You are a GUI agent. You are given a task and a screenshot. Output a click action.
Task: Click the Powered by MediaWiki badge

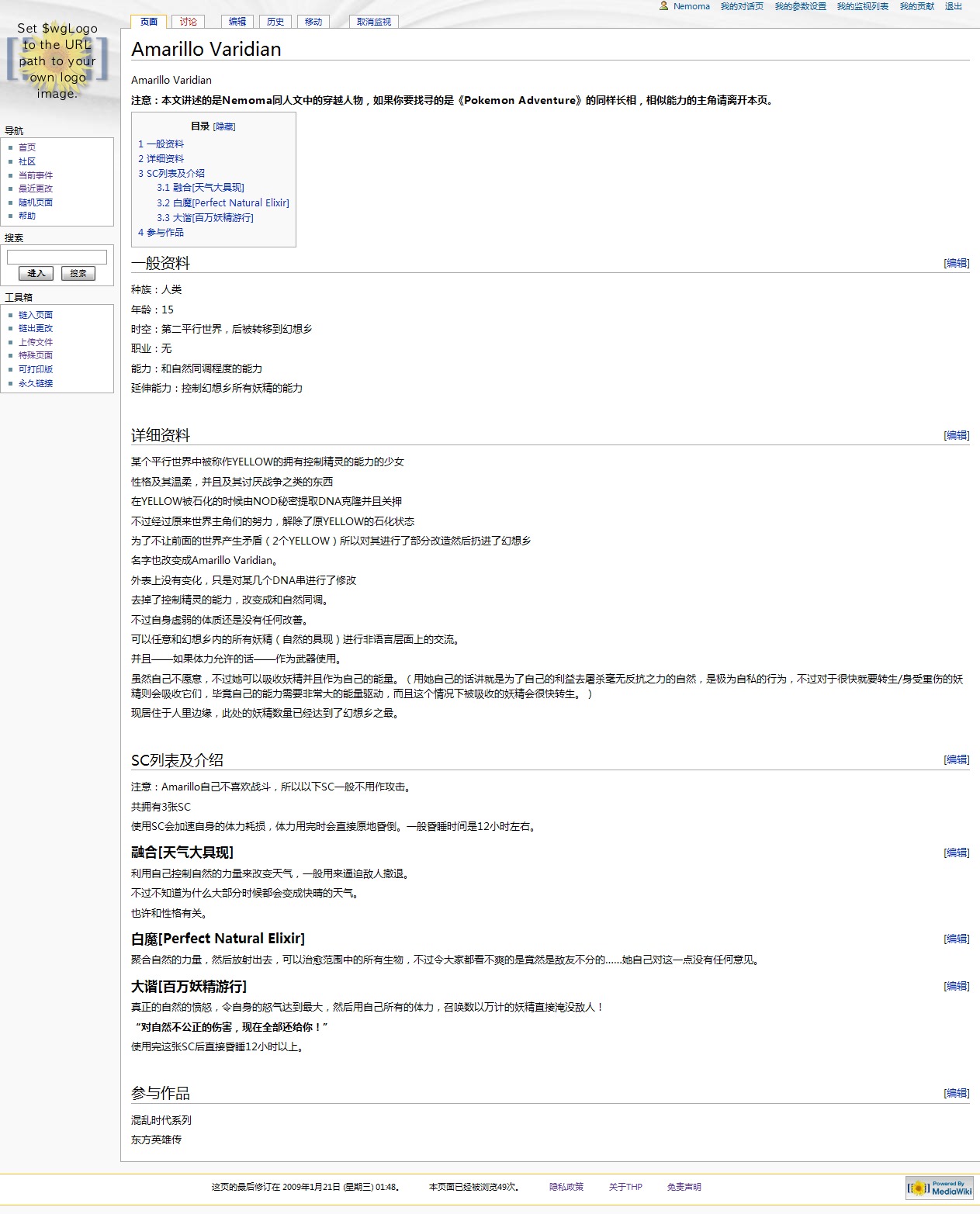[940, 1188]
